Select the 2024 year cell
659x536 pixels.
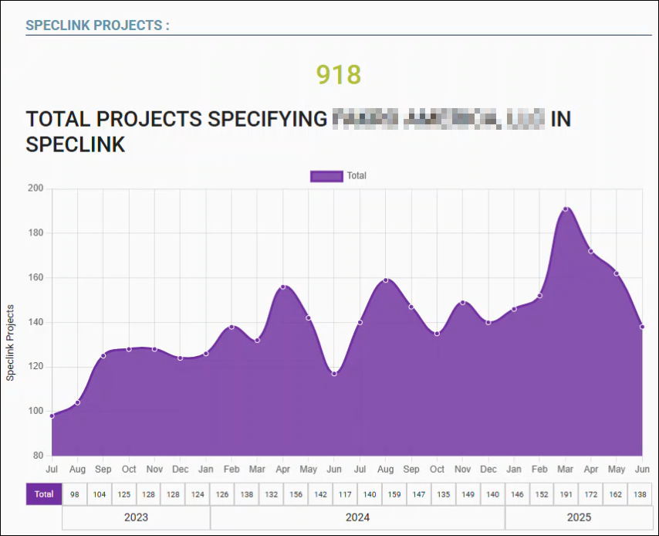click(x=357, y=517)
